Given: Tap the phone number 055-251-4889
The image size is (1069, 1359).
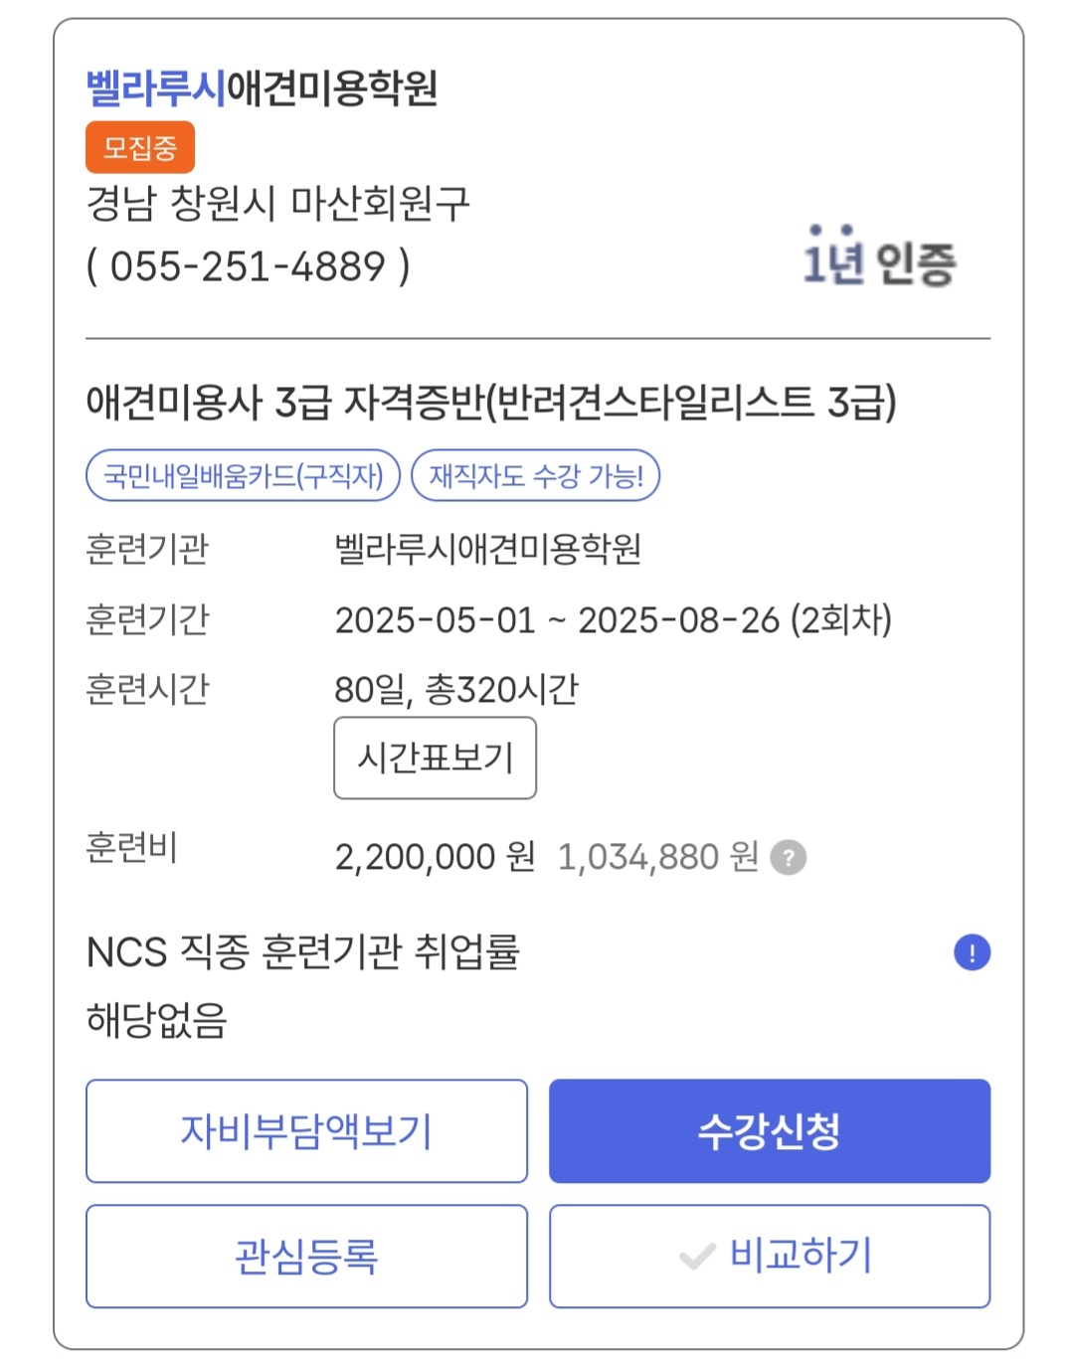Looking at the screenshot, I should click(x=248, y=266).
